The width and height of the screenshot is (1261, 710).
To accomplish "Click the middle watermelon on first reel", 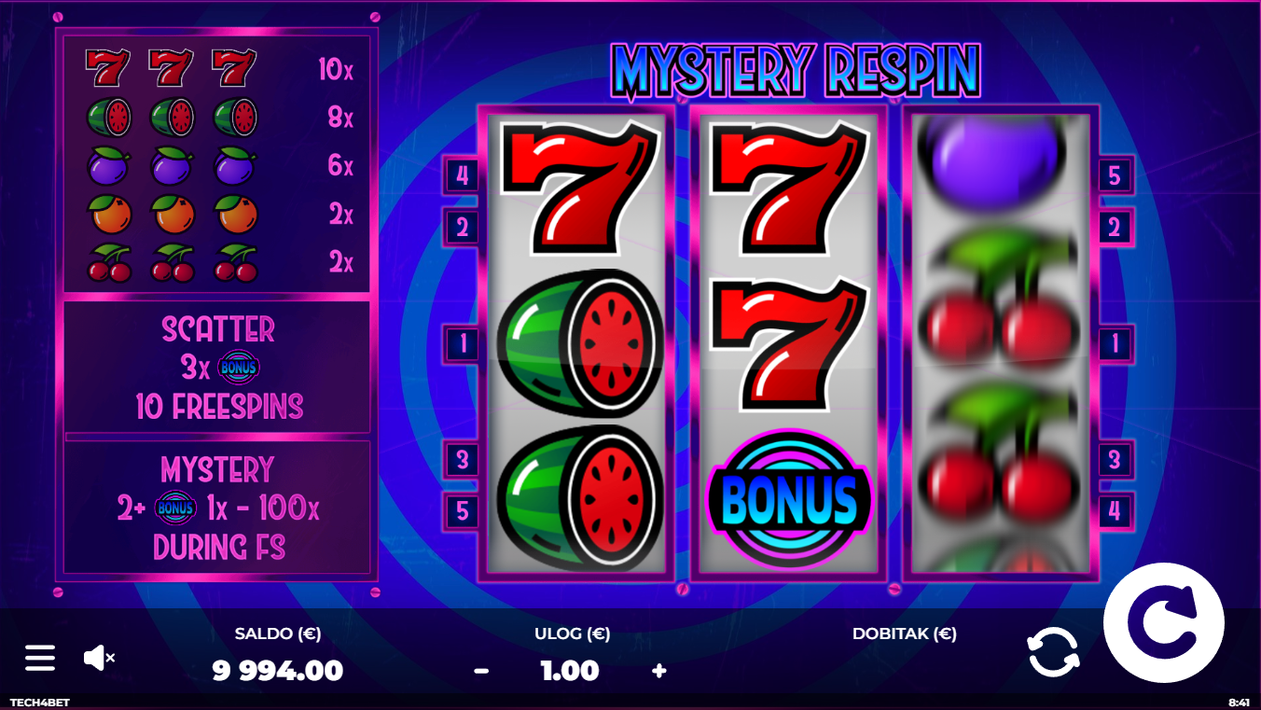I will (x=579, y=342).
